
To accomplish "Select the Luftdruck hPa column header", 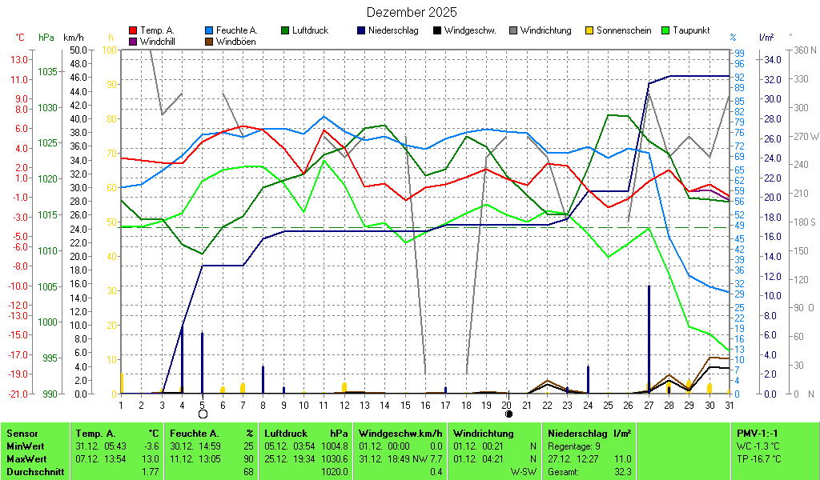I will (x=306, y=433).
